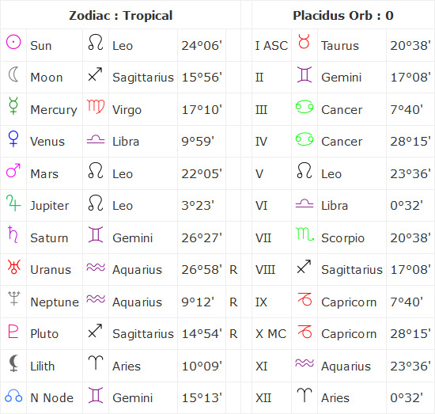Viewport: 435px width, 414px height.
Task: Select the Uranus retrograde R marker
Action: tap(233, 270)
